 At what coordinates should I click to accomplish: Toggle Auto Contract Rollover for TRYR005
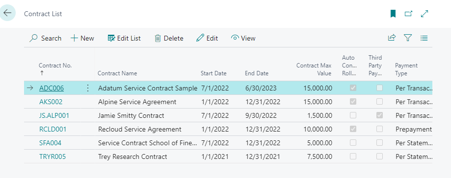click(353, 156)
